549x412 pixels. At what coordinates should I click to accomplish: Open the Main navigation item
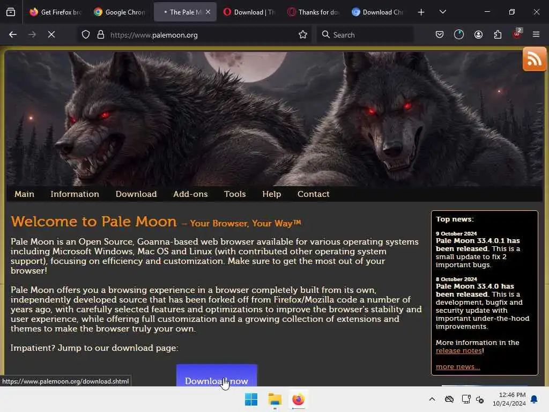(25, 194)
